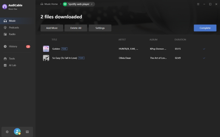The width and height of the screenshot is (220, 137).
Task: Switch source via Spotify web player selector
Action: [79, 4]
